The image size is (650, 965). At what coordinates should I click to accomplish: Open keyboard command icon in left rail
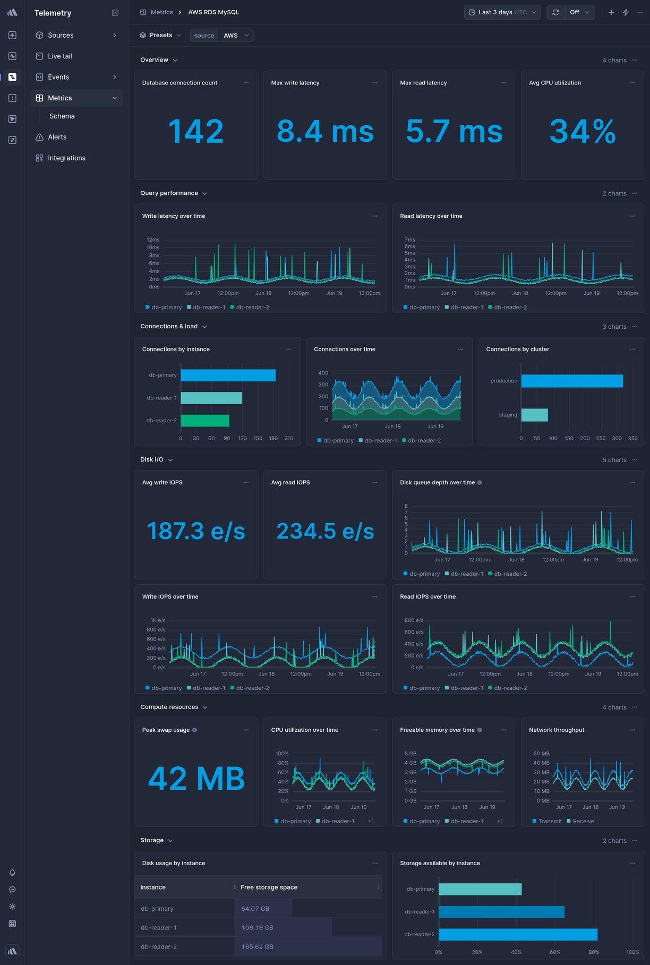coord(12,924)
